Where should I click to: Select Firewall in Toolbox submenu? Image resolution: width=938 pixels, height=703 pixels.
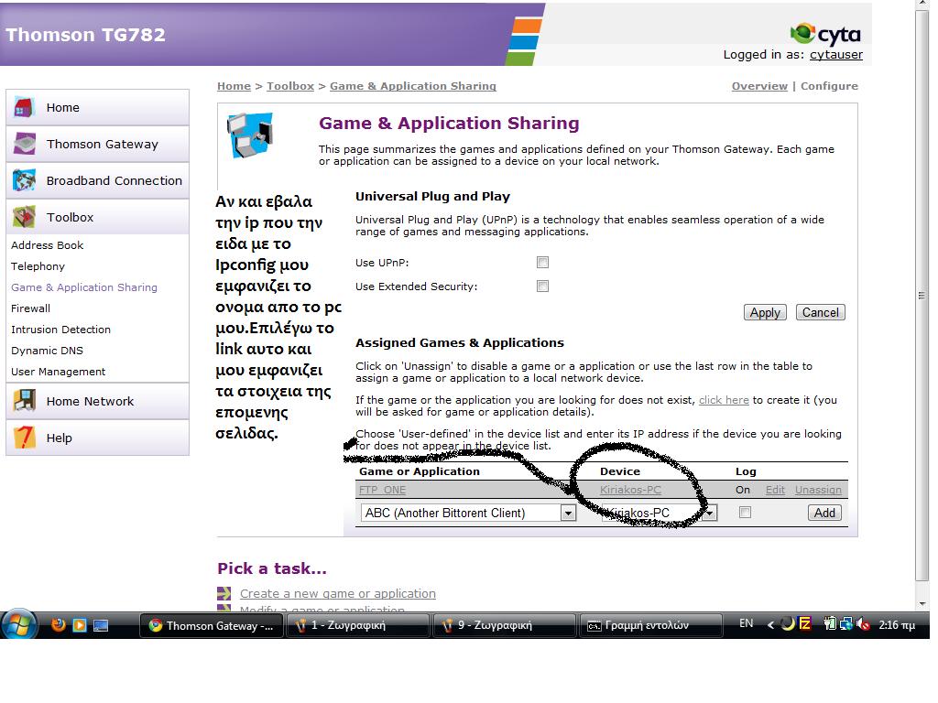30,308
